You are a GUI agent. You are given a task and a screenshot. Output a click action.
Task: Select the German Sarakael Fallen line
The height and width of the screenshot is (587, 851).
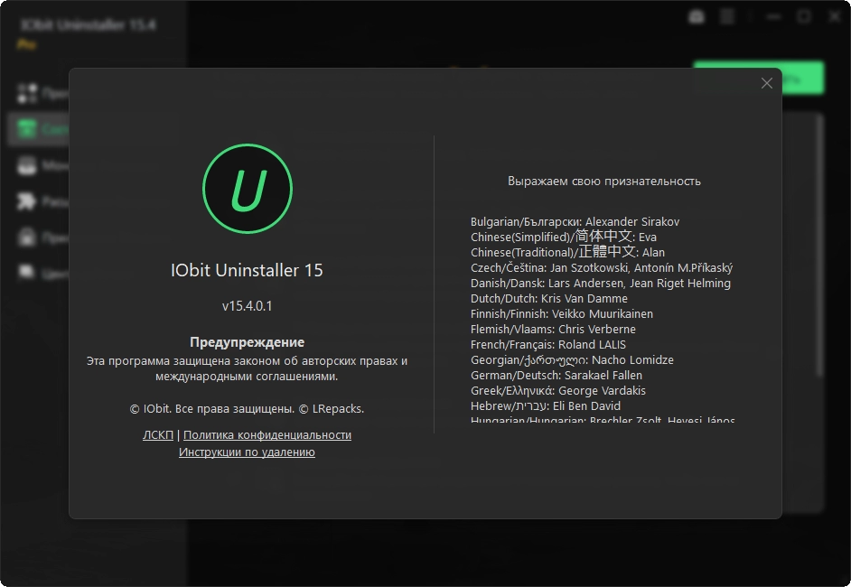tap(556, 375)
